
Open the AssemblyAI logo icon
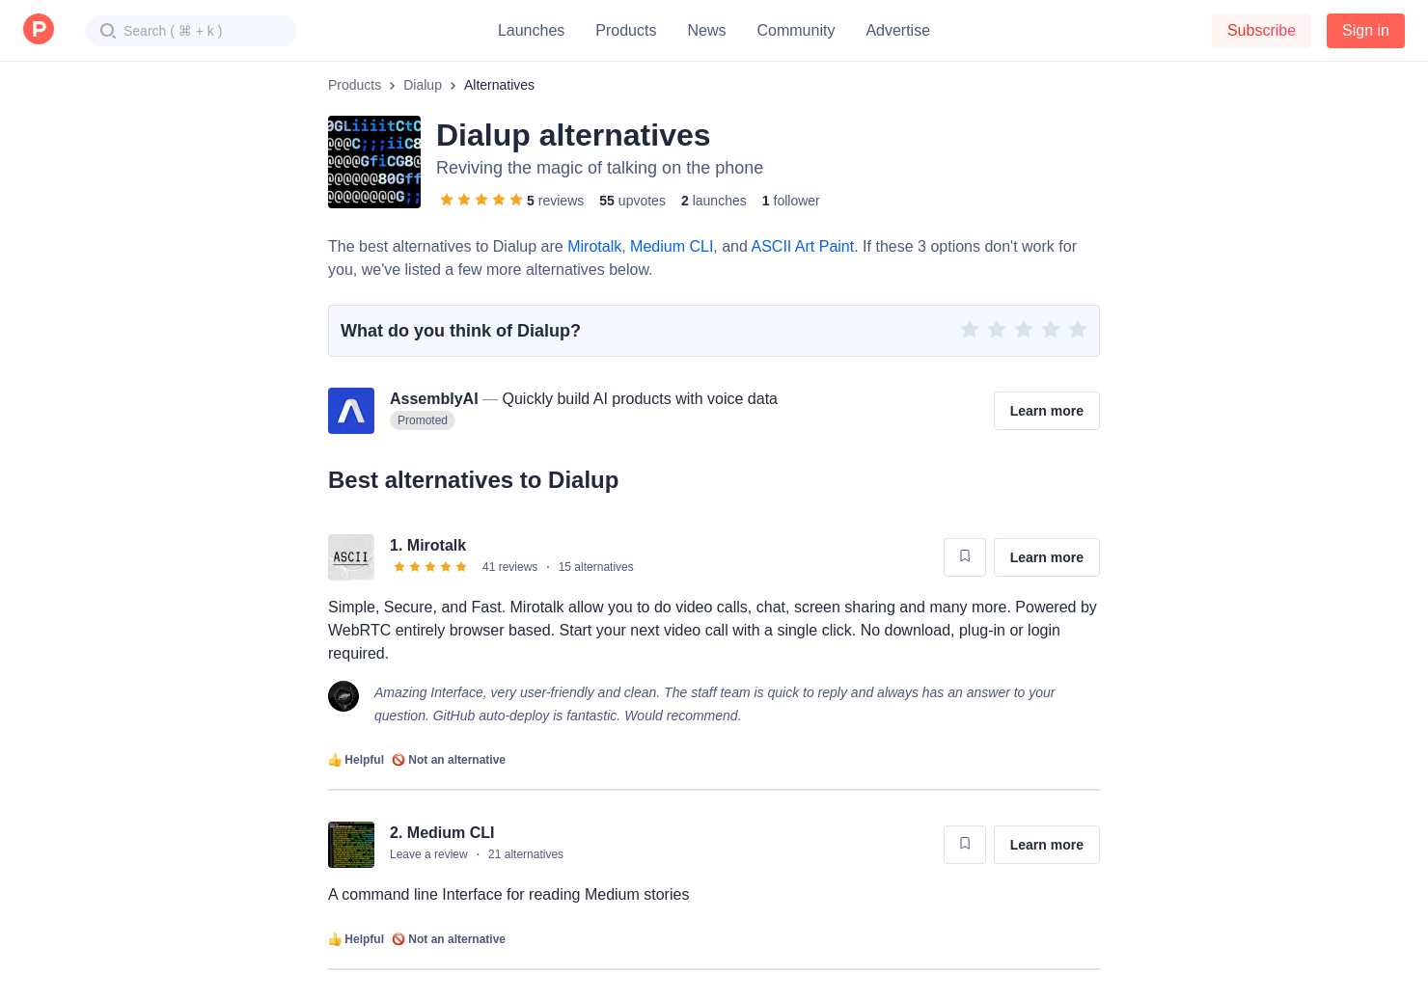(351, 411)
